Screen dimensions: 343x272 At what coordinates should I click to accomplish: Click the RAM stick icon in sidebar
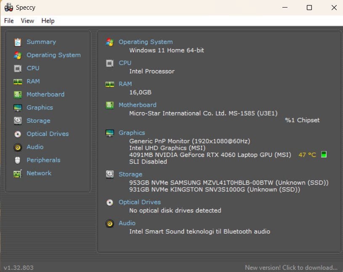(18, 82)
